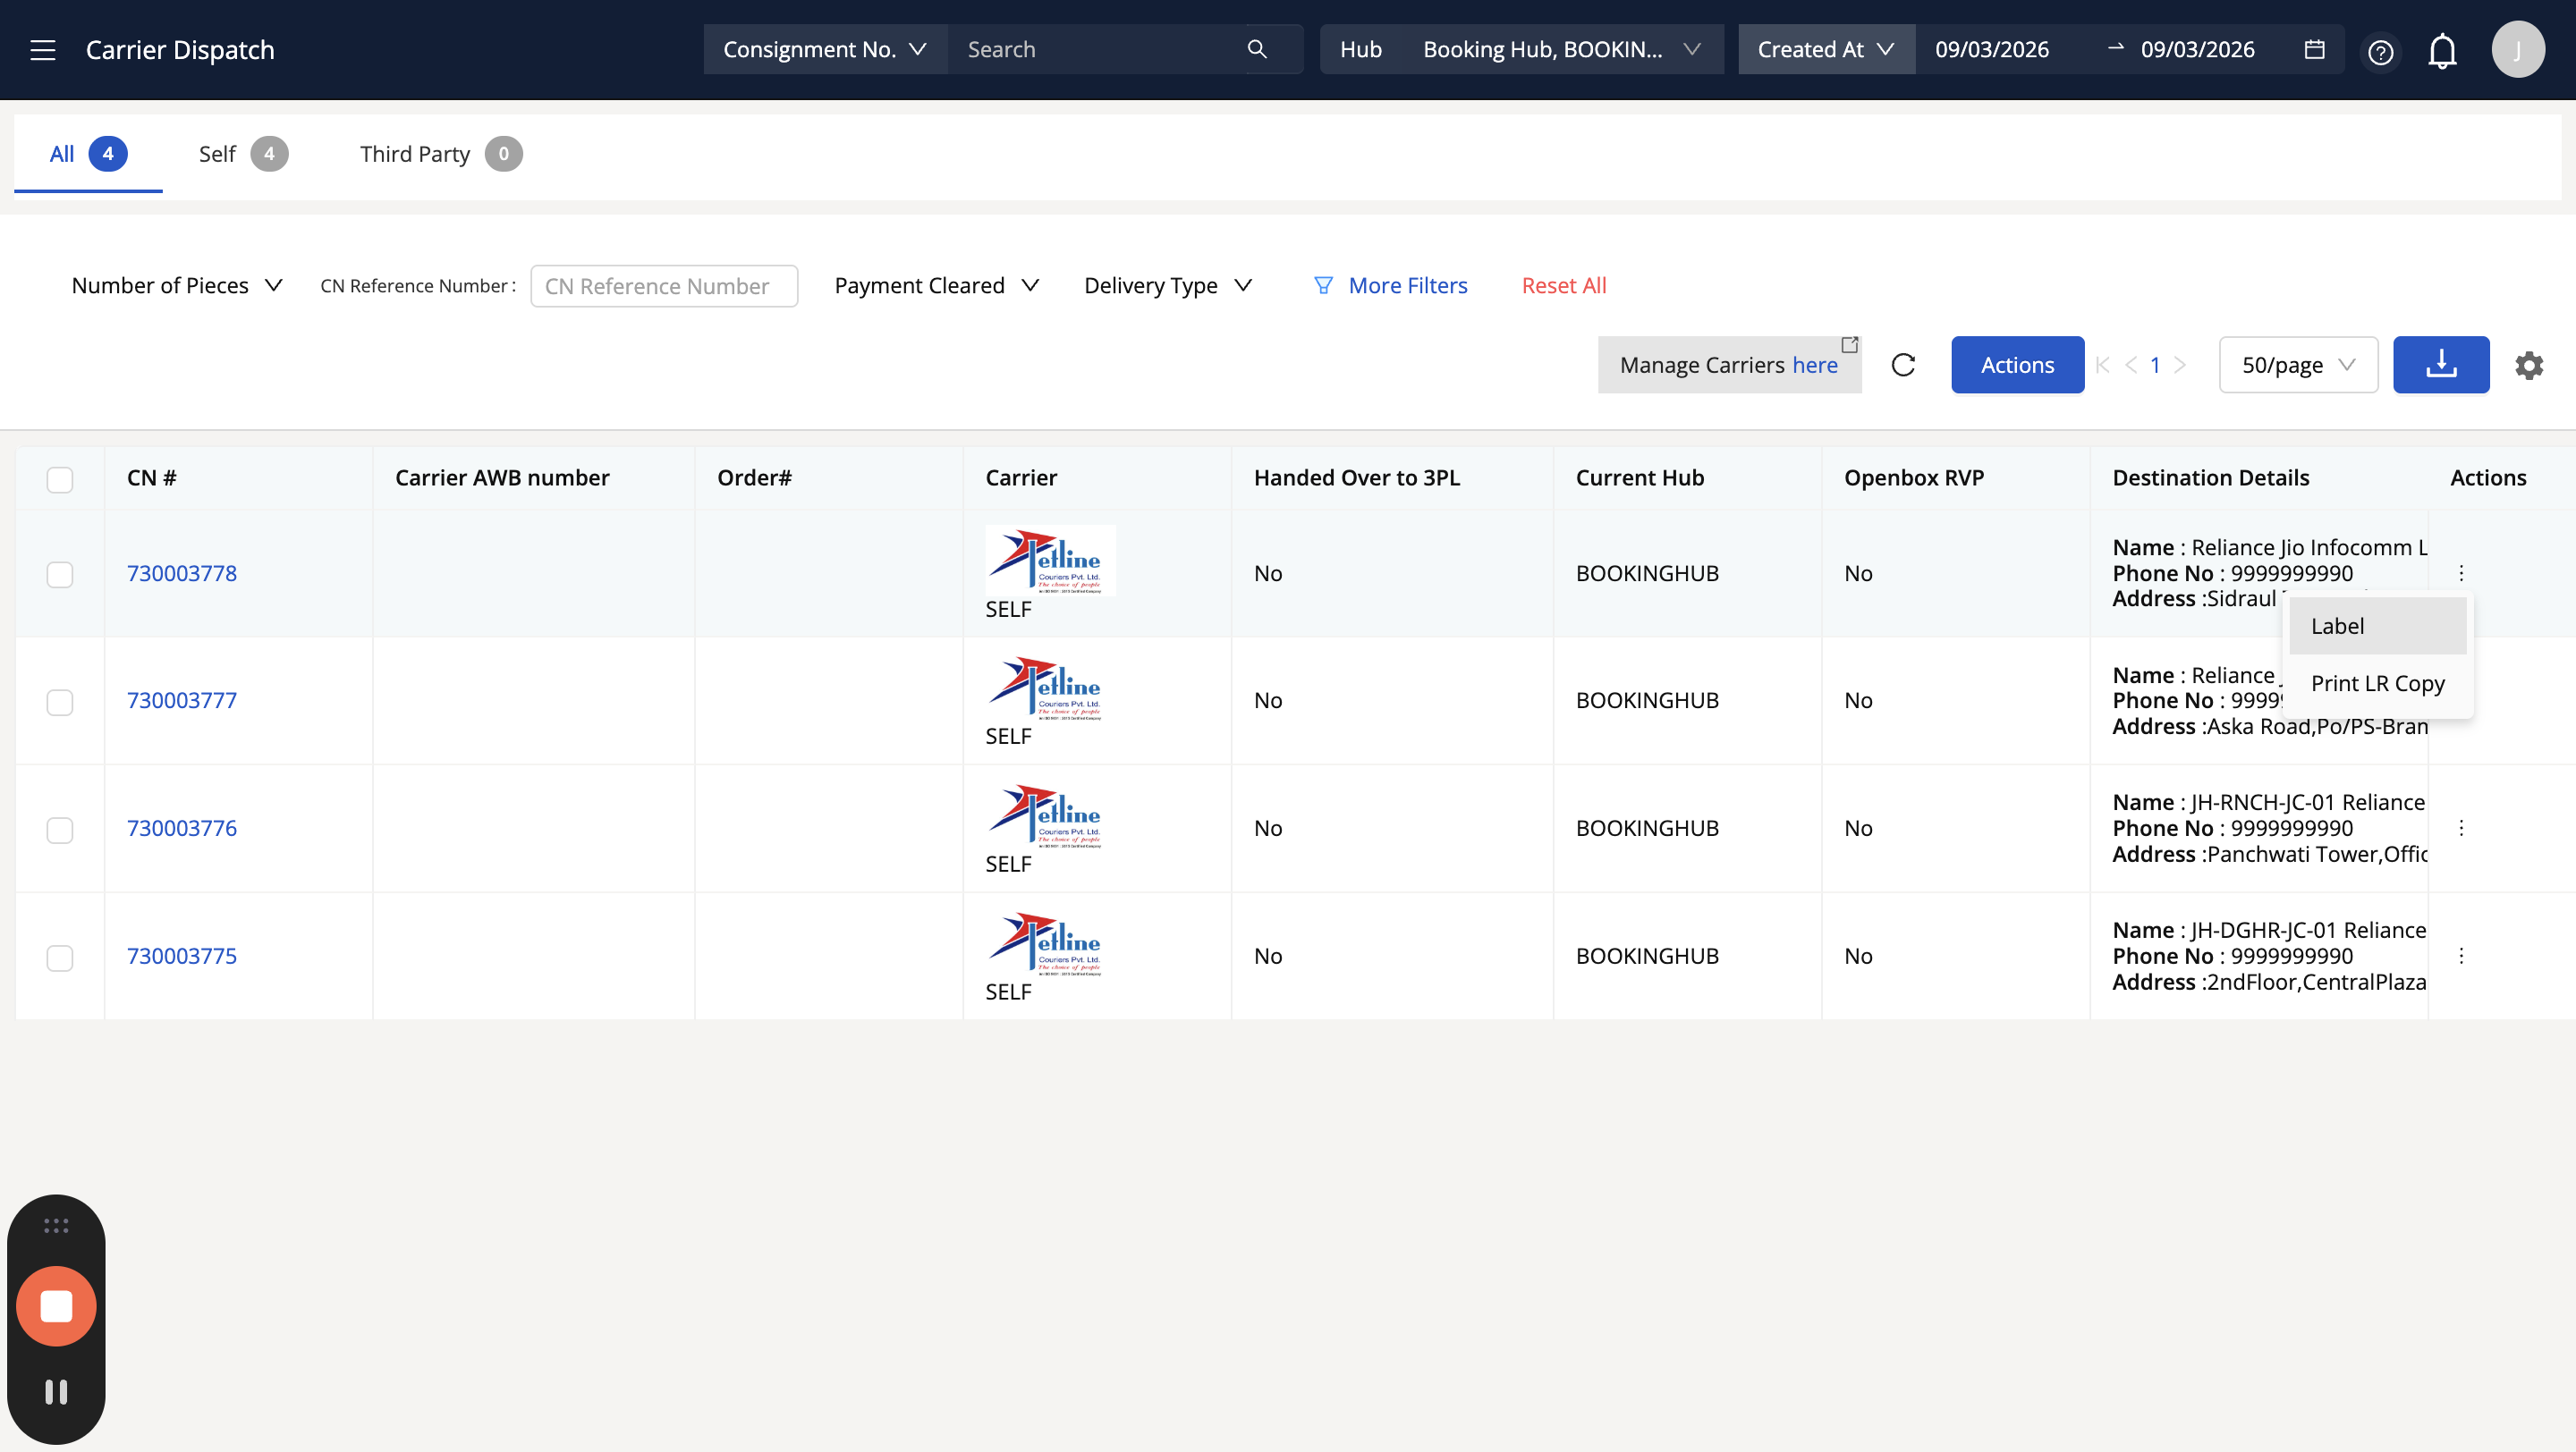Click the blue download button
The height and width of the screenshot is (1452, 2576).
(2440, 365)
